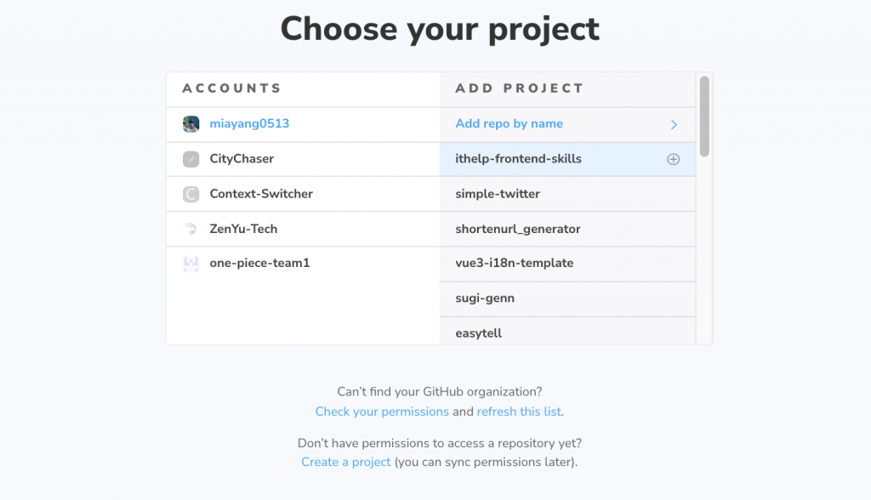Switch to the Context-Switcher account

[x=261, y=194]
